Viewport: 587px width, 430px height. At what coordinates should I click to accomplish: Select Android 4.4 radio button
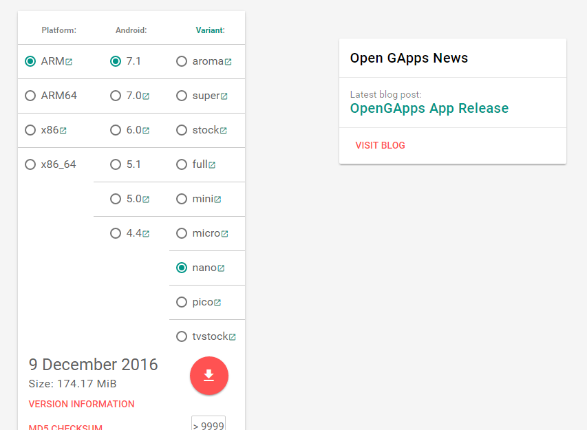pos(116,233)
